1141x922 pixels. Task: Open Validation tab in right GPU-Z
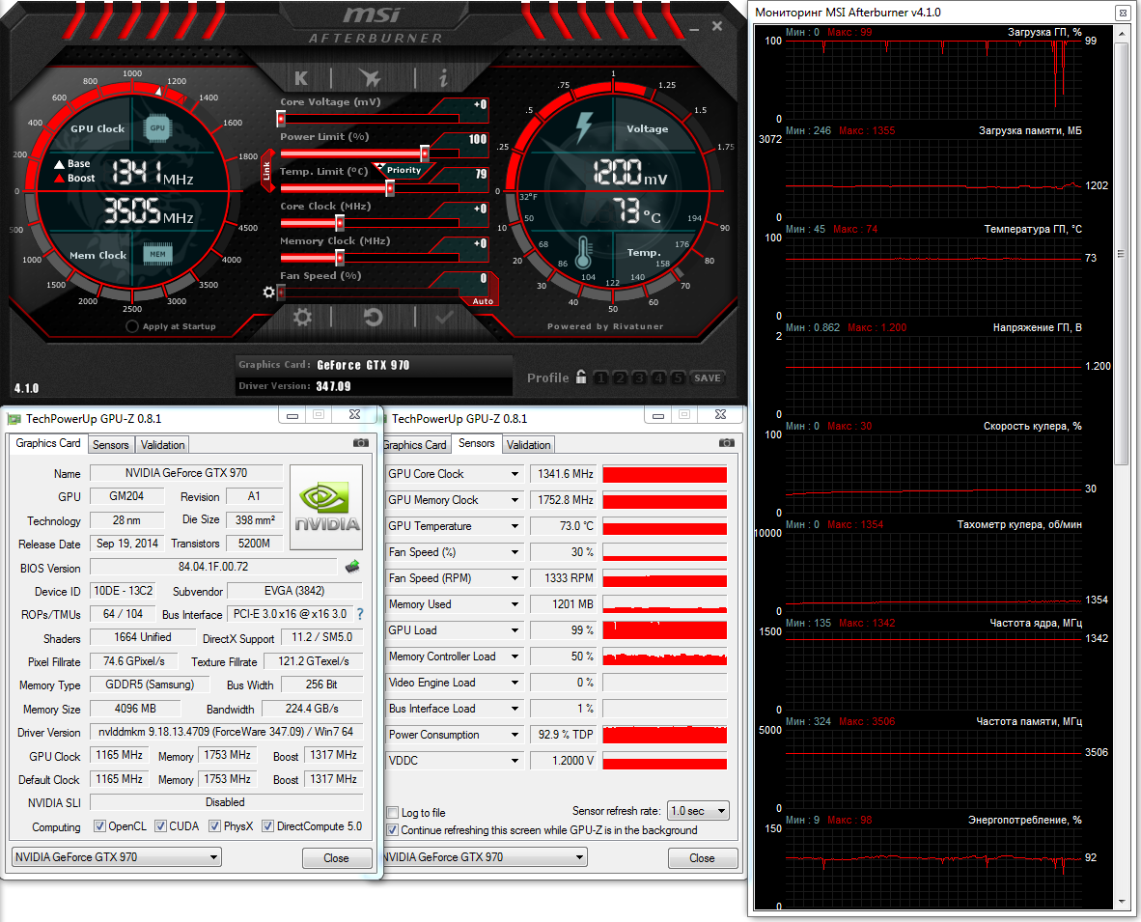point(528,445)
